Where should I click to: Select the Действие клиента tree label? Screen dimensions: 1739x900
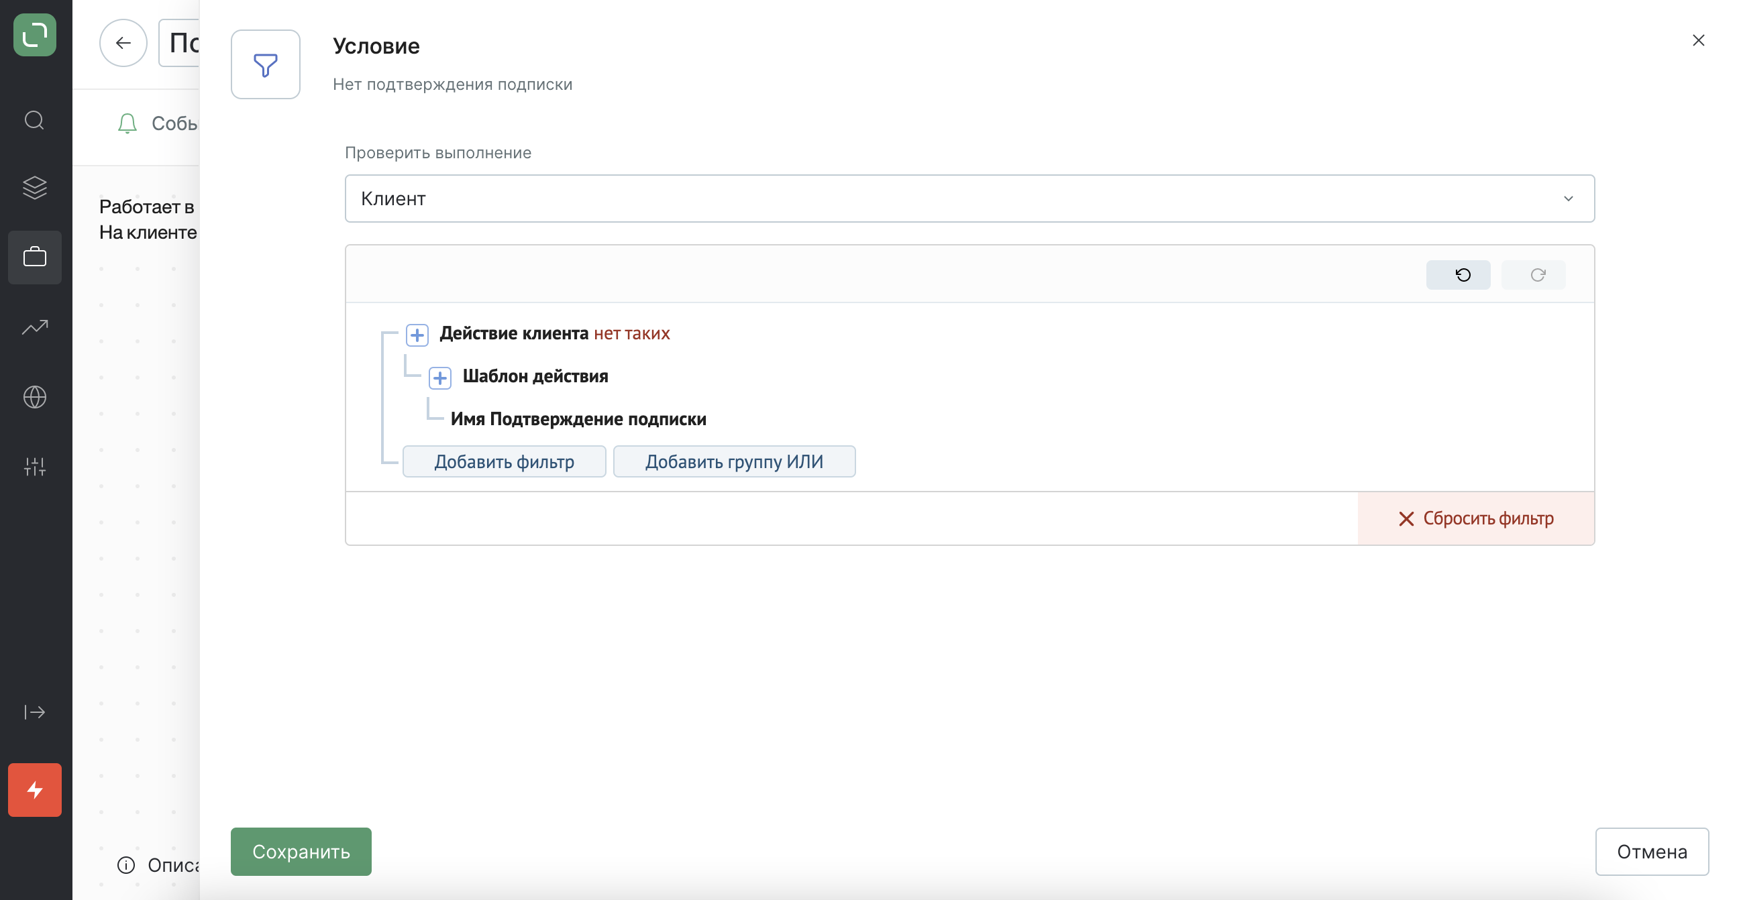[x=515, y=333]
